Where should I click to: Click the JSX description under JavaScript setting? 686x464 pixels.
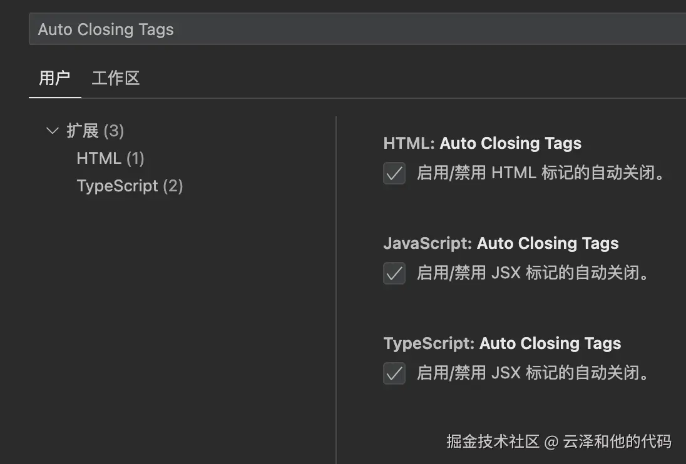[533, 273]
